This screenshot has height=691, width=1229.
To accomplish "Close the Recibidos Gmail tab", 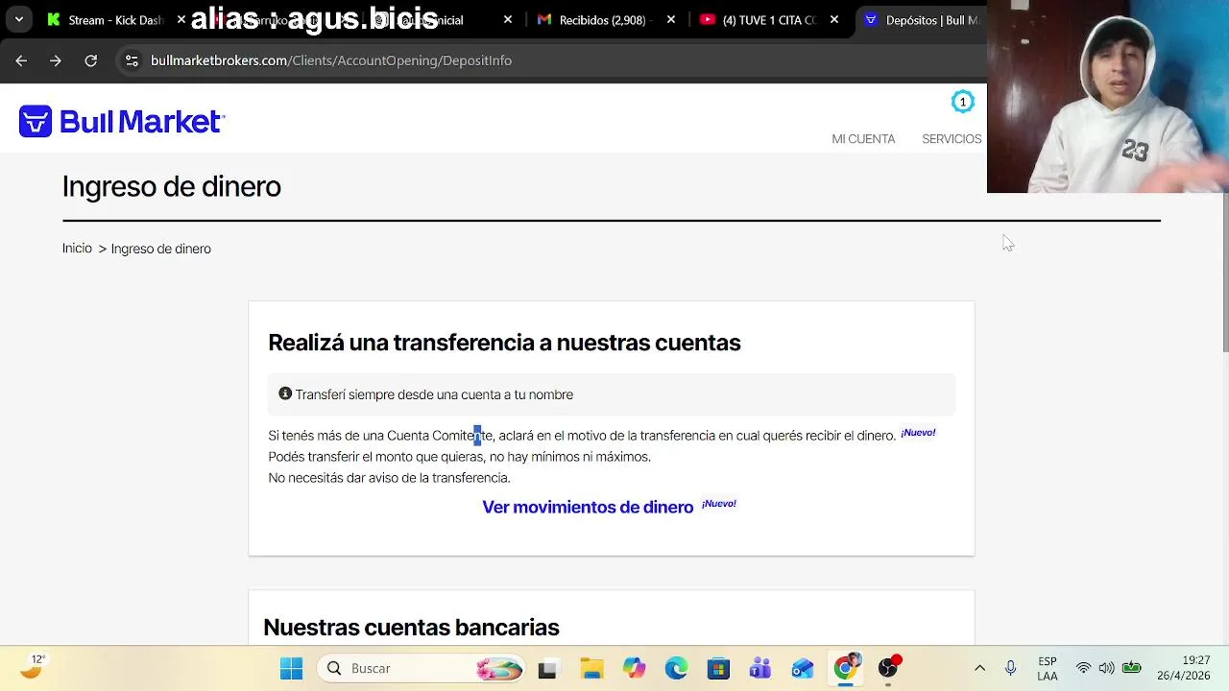I will click(x=671, y=19).
